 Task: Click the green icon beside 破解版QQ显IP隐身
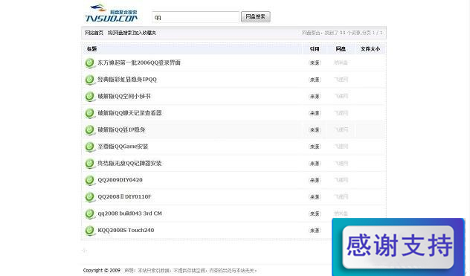89,130
